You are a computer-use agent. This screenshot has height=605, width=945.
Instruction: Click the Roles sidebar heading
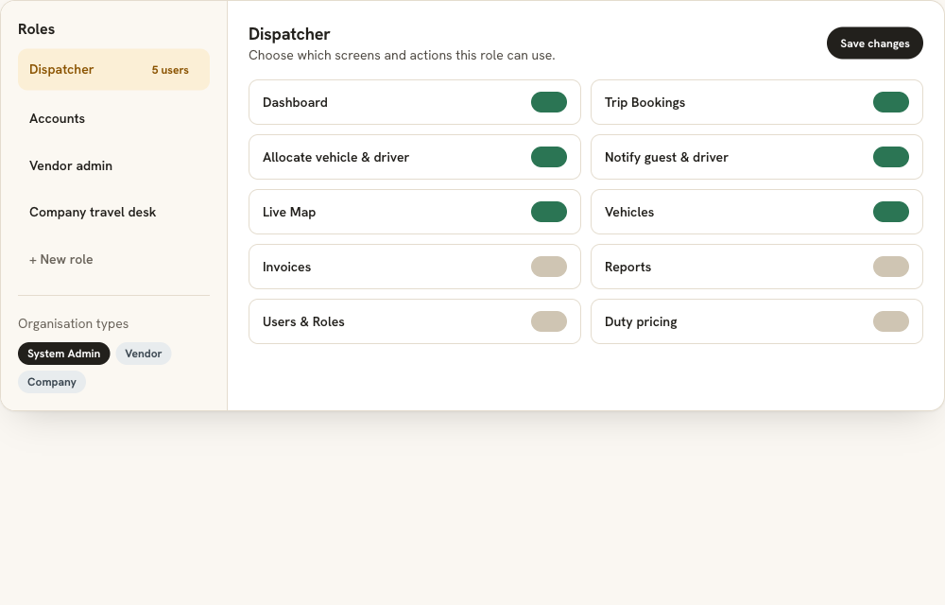pyautogui.click(x=36, y=29)
